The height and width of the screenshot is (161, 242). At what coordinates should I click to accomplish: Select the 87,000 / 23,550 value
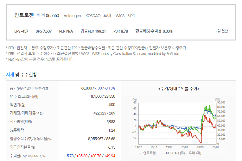tap(103, 96)
